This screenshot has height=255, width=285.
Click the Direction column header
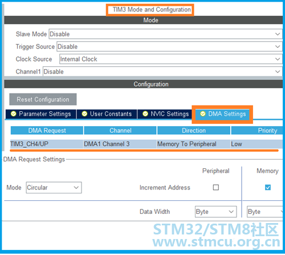(194, 131)
